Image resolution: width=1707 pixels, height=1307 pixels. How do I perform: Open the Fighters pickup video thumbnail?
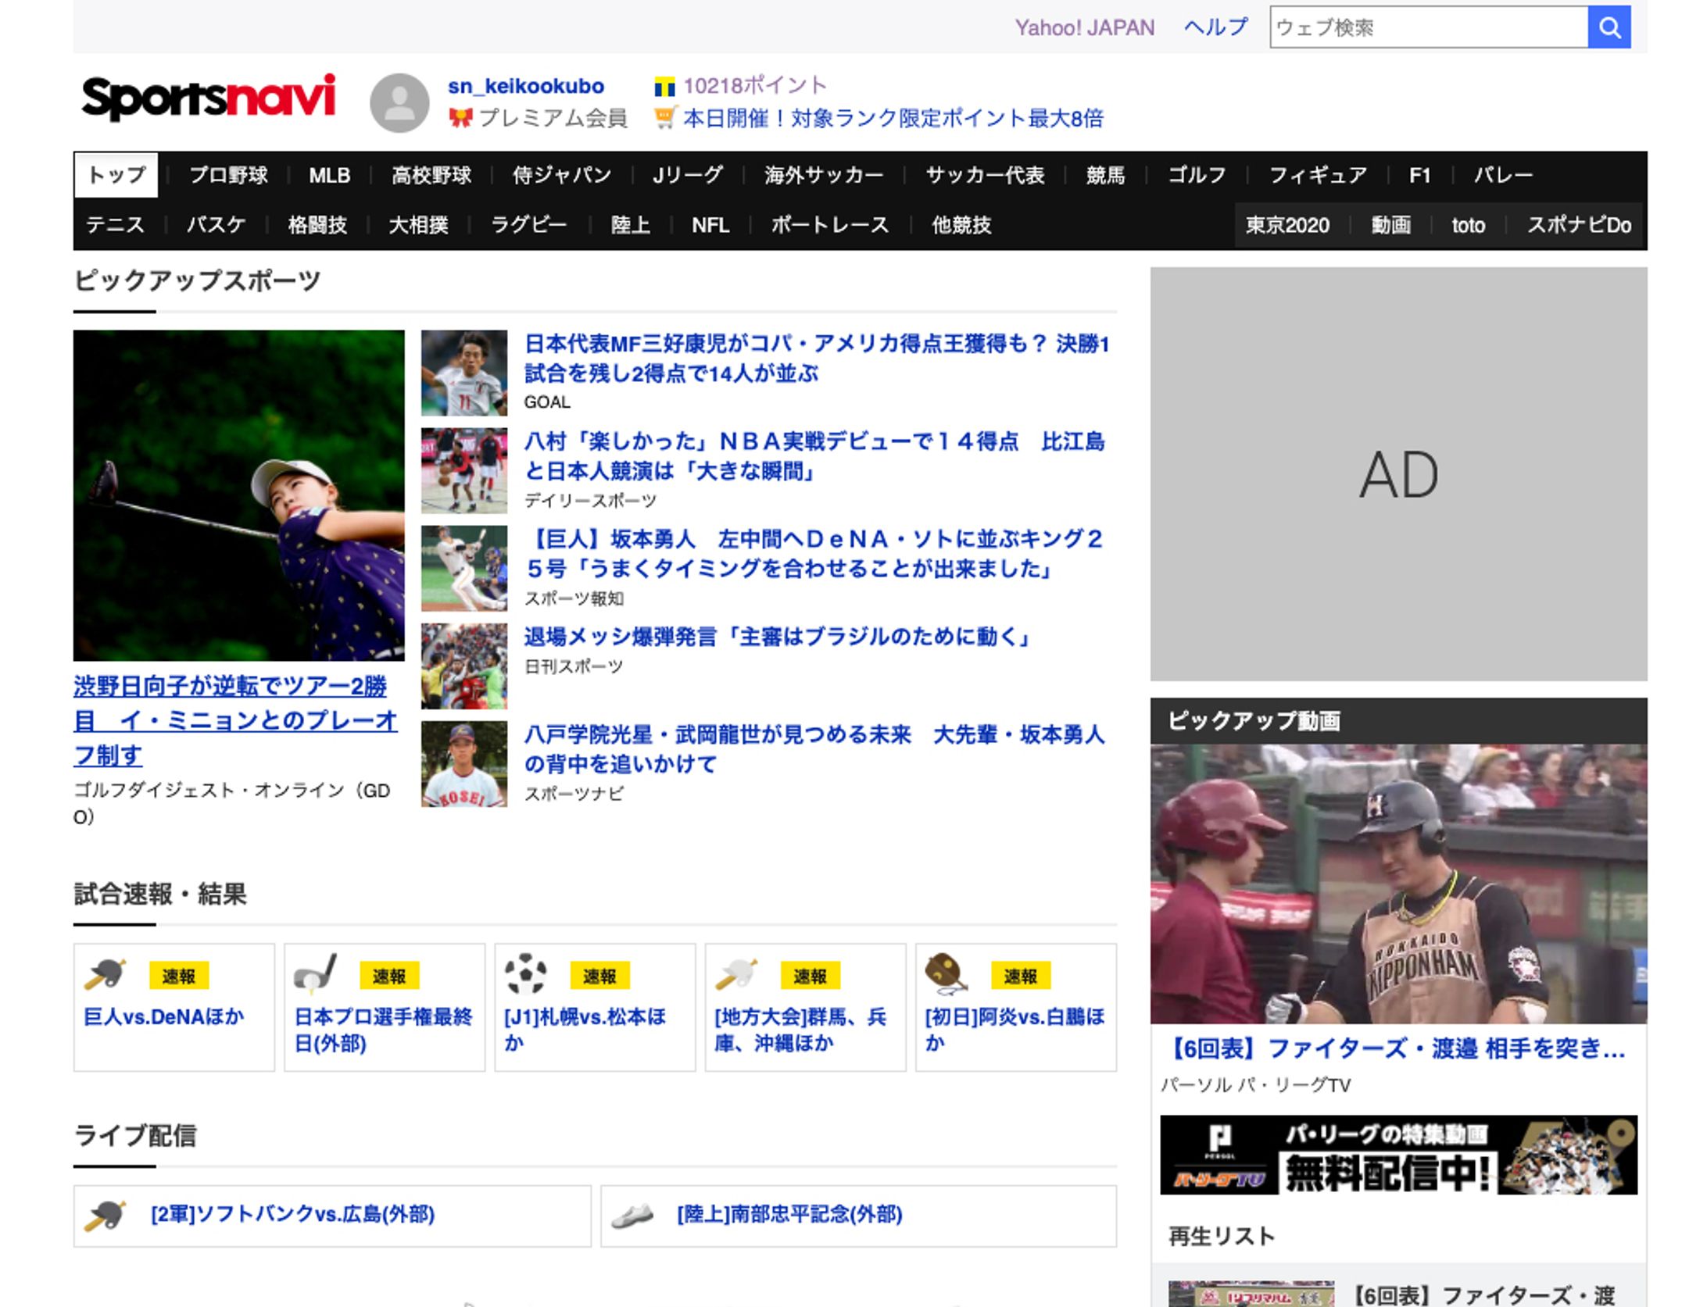pyautogui.click(x=1397, y=884)
